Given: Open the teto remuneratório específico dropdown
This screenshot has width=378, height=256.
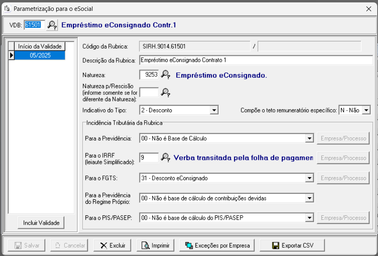Looking at the screenshot, I should click(x=366, y=110).
